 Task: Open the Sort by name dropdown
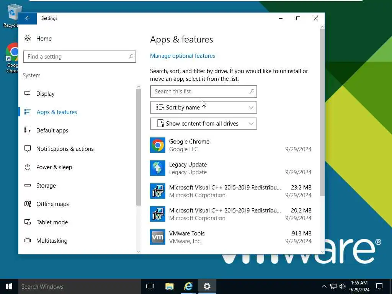204,108
